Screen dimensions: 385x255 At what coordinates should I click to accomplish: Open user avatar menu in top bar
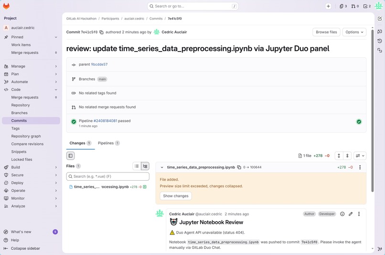(x=378, y=6)
